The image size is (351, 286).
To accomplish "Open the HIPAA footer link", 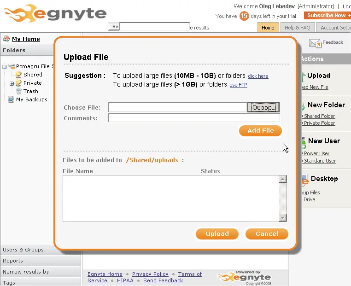I will tap(125, 280).
